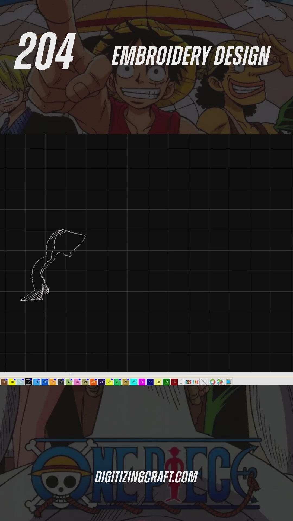Screen dimensions: 293x521
Task: Select orange color swatch 20
Action: click(93, 382)
